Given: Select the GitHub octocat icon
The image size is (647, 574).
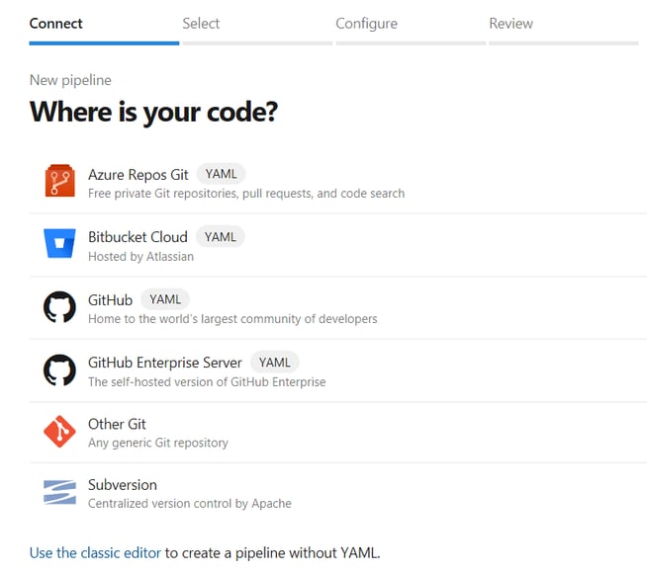Looking at the screenshot, I should (59, 307).
